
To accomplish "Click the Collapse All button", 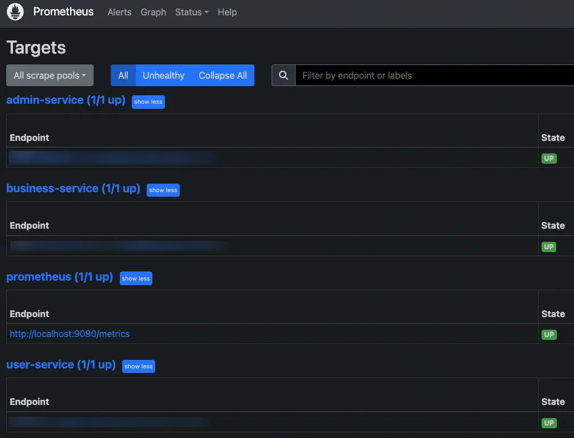I will pyautogui.click(x=223, y=75).
